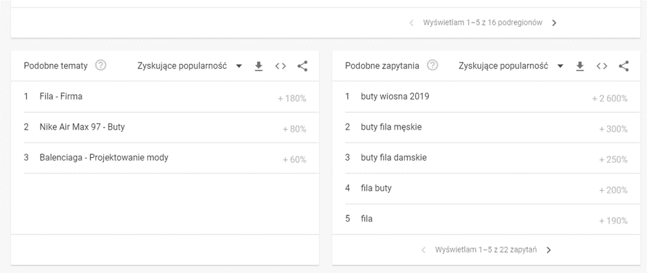This screenshot has height=273, width=647.
Task: Open embed code for Podobne tematy
Action: pyautogui.click(x=281, y=66)
